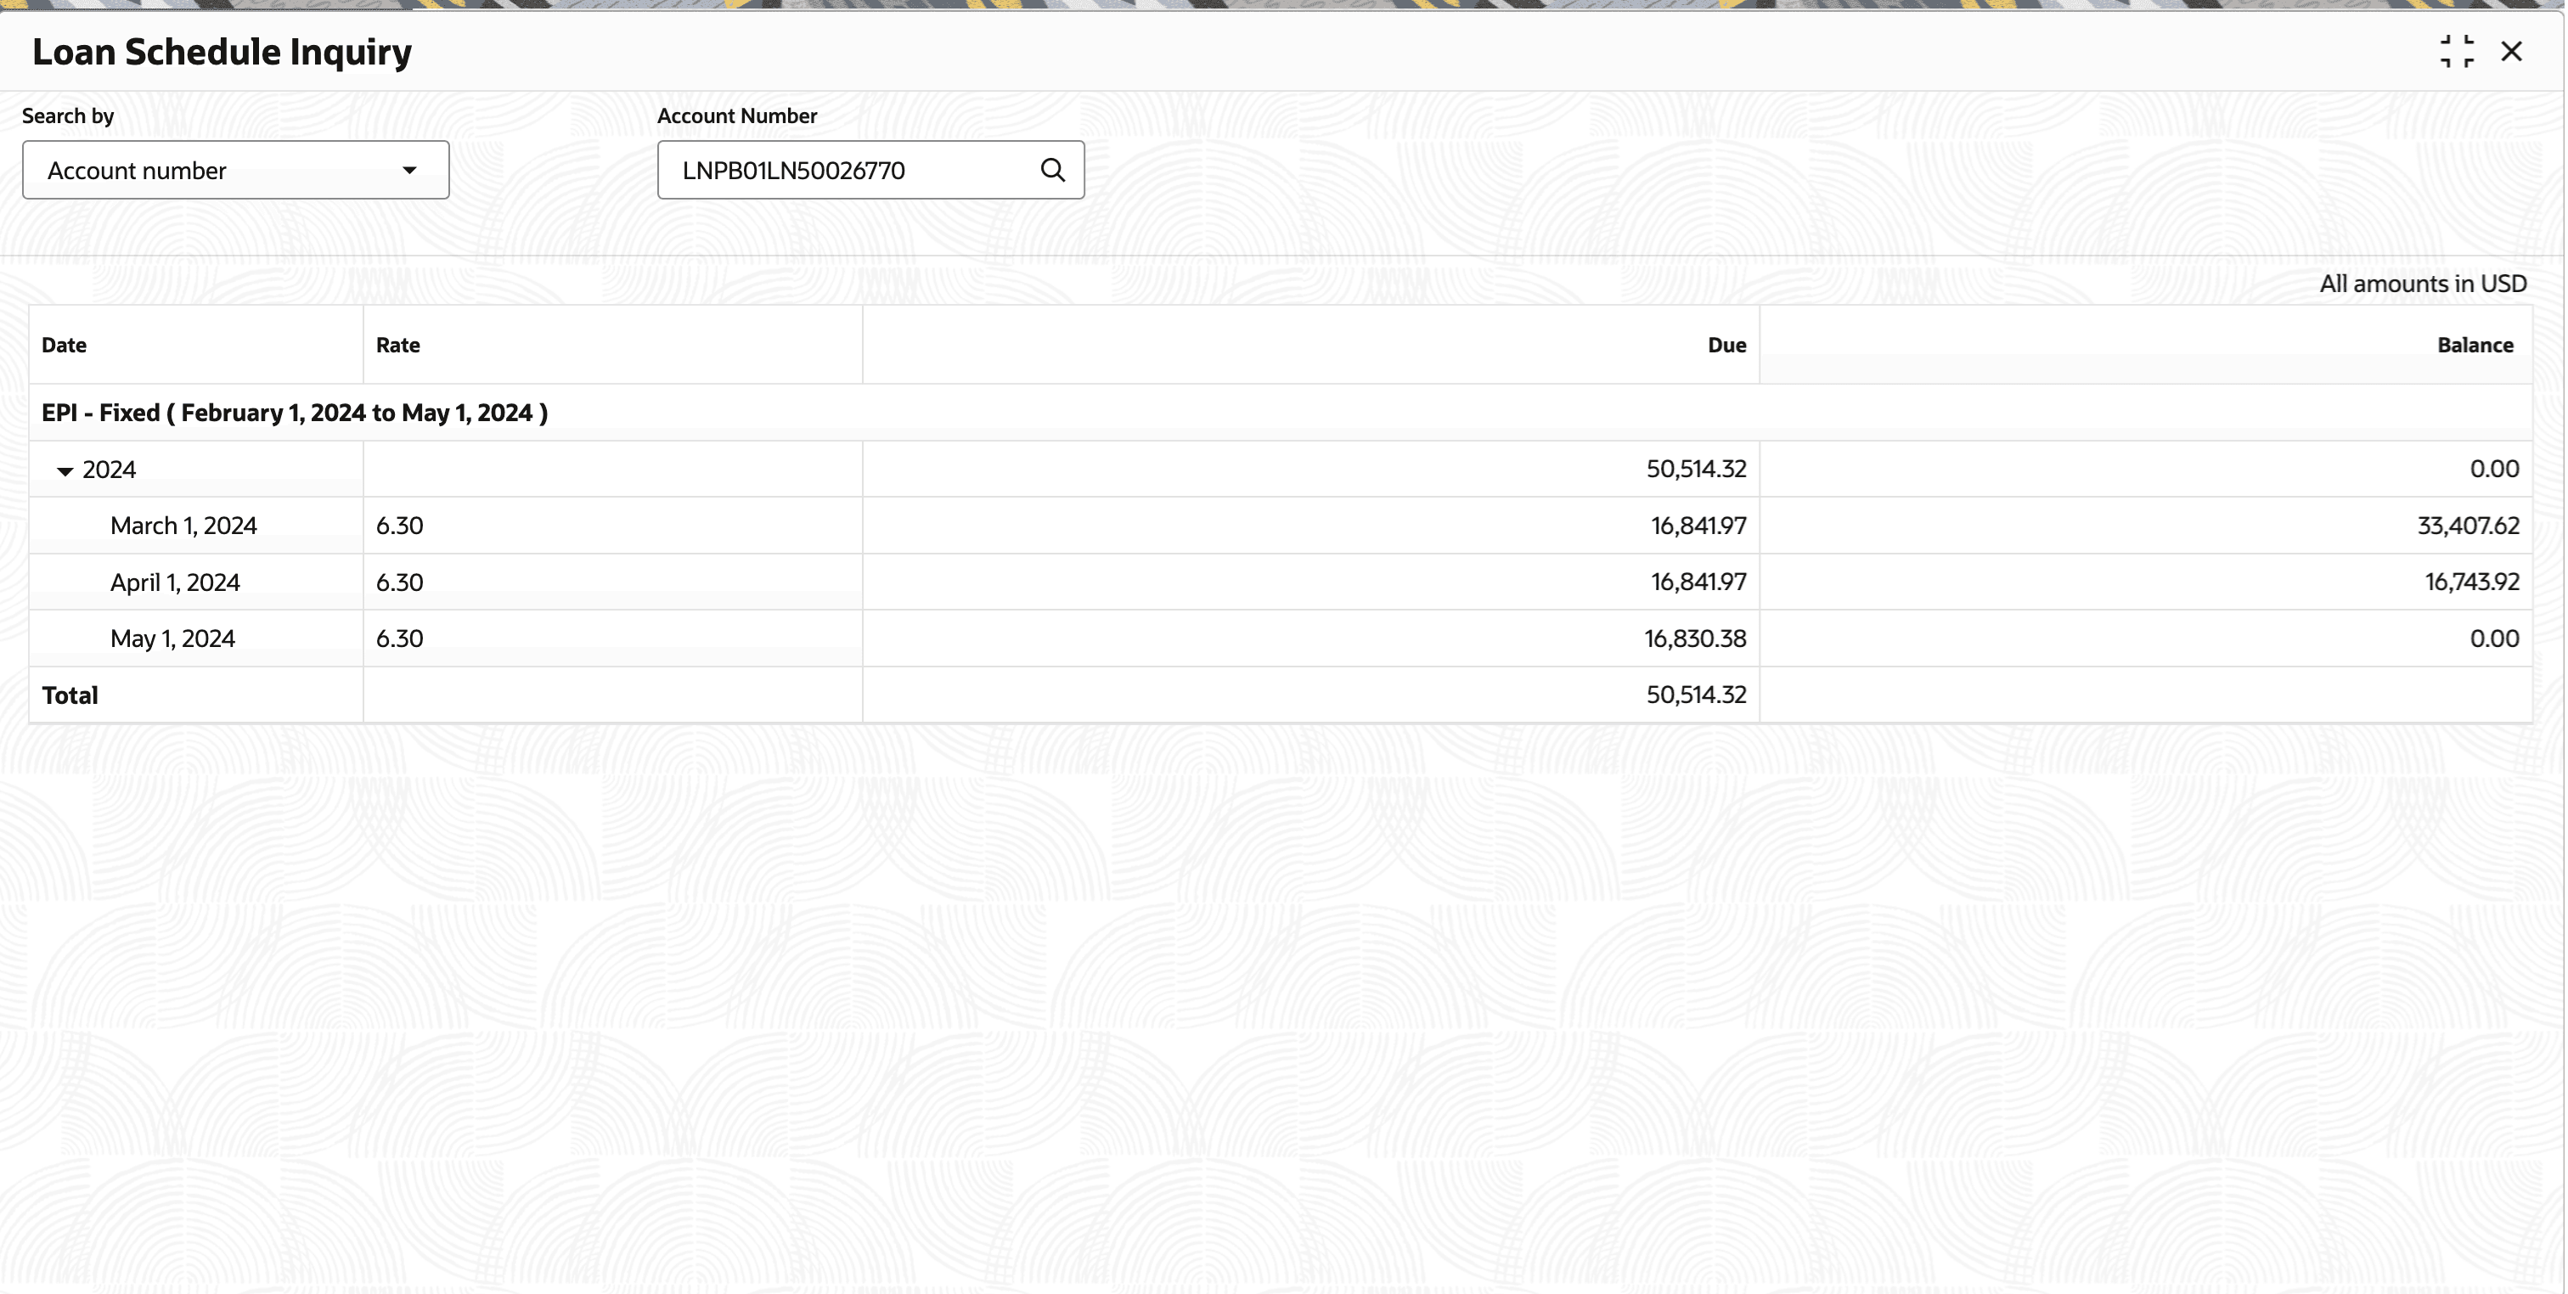Select the April 1, 2024 schedule row

point(176,582)
